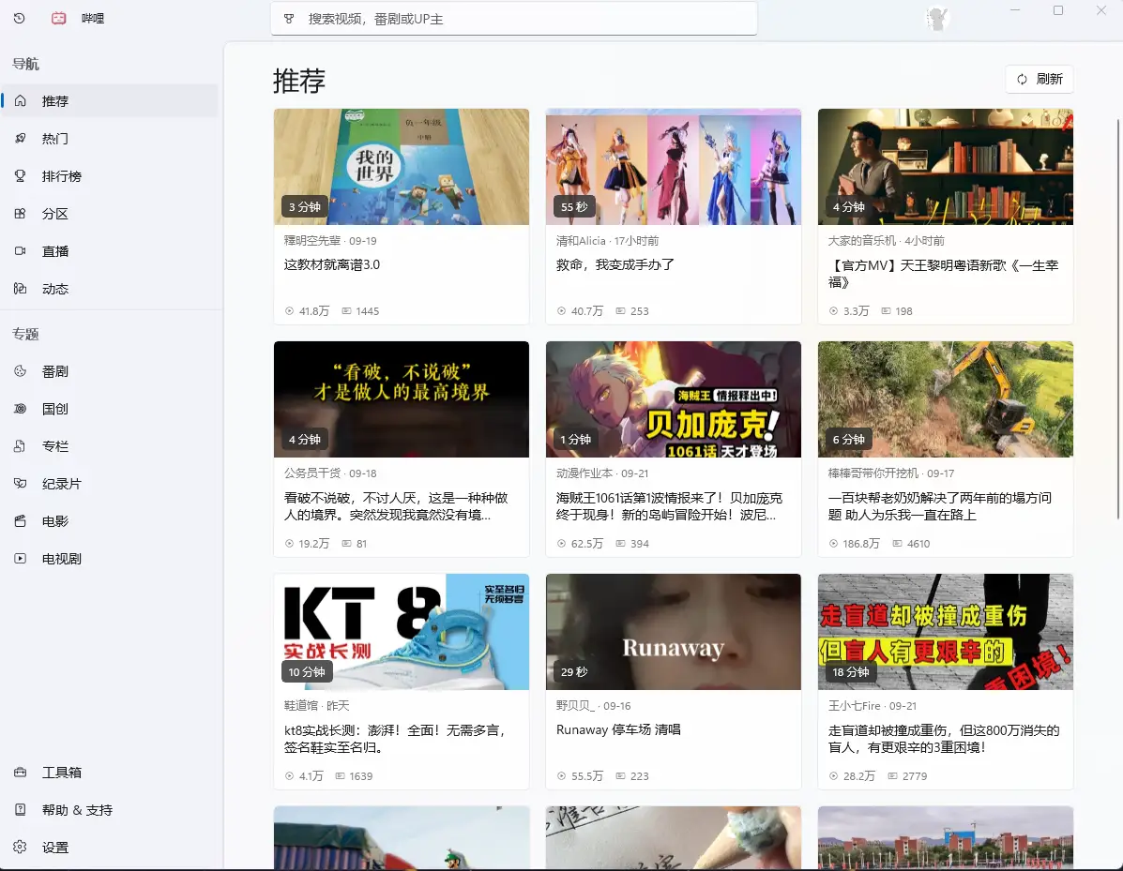Open uploader link 霾明空先辈

click(312, 241)
